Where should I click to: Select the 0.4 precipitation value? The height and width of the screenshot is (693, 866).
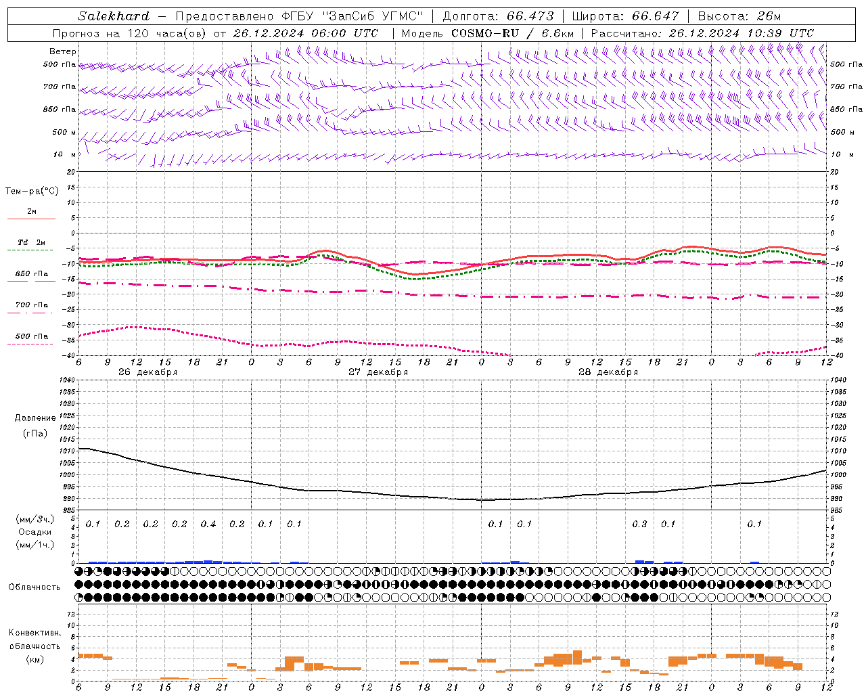click(208, 524)
